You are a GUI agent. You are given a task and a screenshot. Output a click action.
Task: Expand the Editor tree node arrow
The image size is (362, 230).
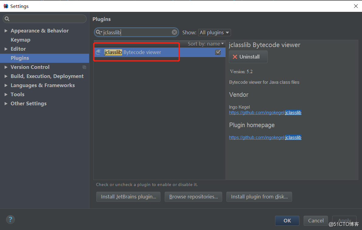coord(6,49)
